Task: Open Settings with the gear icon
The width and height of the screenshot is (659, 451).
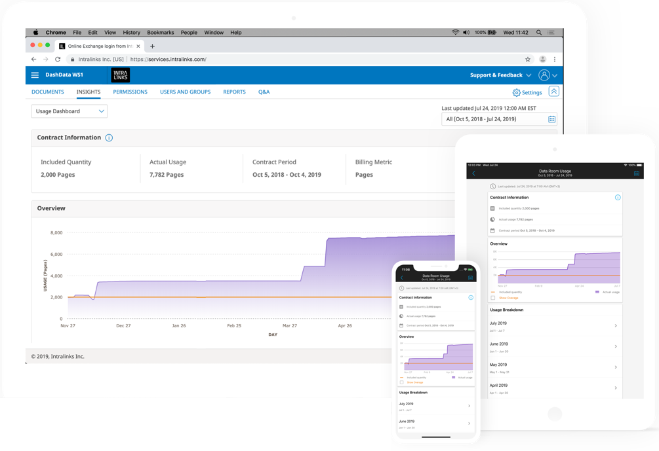Action: pos(527,93)
